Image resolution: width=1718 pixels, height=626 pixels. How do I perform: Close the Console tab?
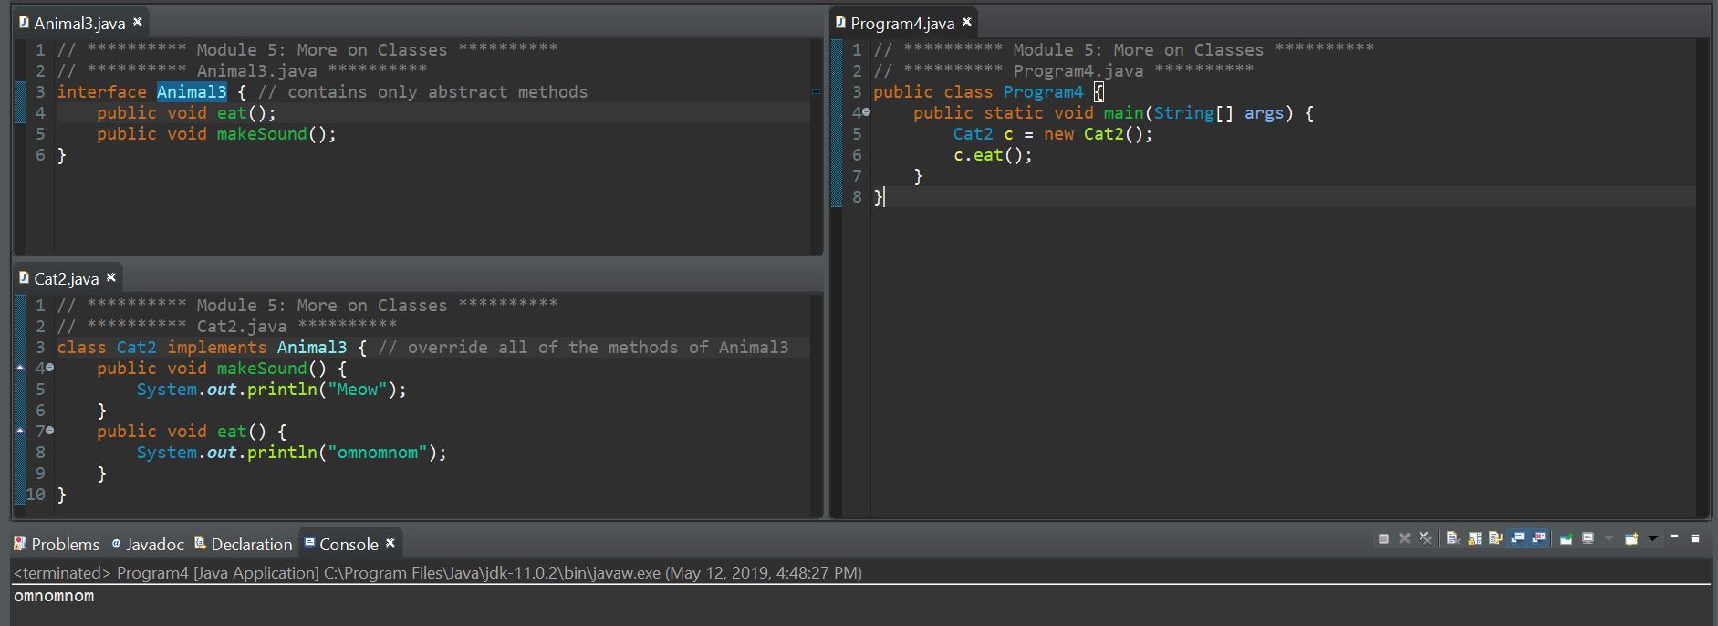390,543
